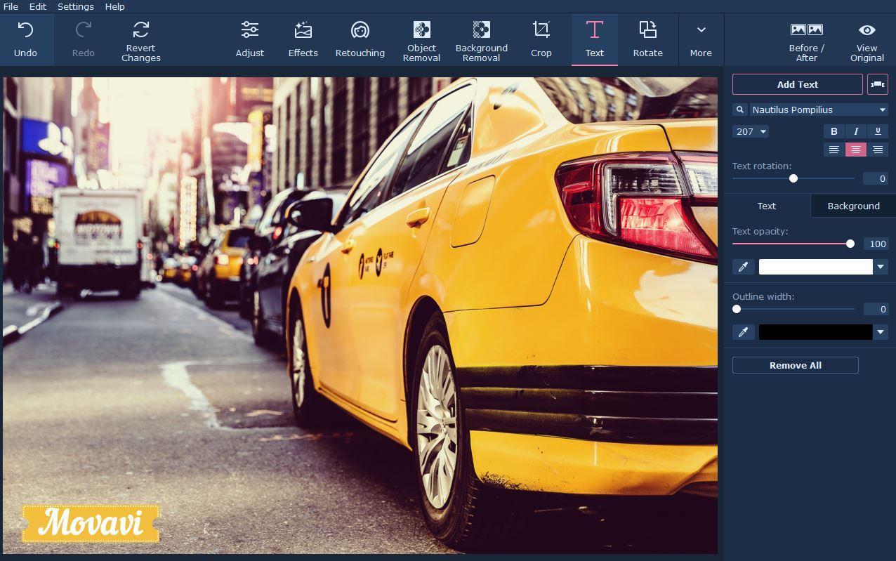Click the Add Text button
The width and height of the screenshot is (896, 561).
point(797,84)
